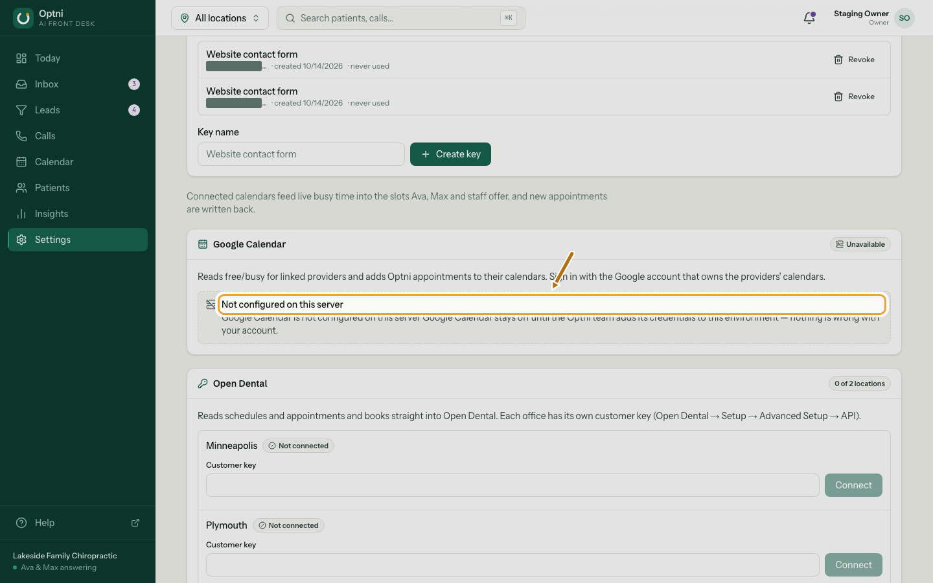The height and width of the screenshot is (583, 933).
Task: Click the Unavailable status badge
Action: pyautogui.click(x=860, y=244)
